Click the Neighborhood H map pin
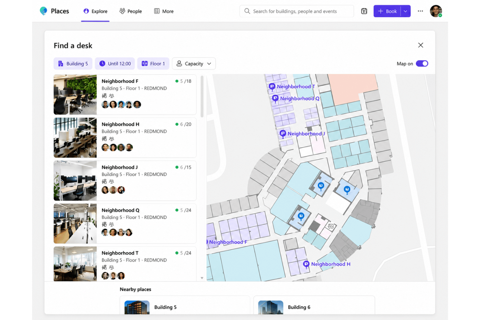The image size is (480, 320). tap(306, 264)
